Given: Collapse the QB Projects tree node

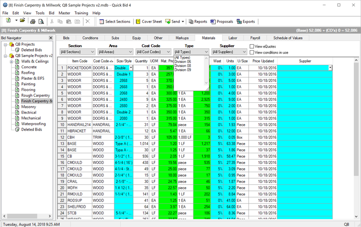Looking at the screenshot, I should 5,44.
